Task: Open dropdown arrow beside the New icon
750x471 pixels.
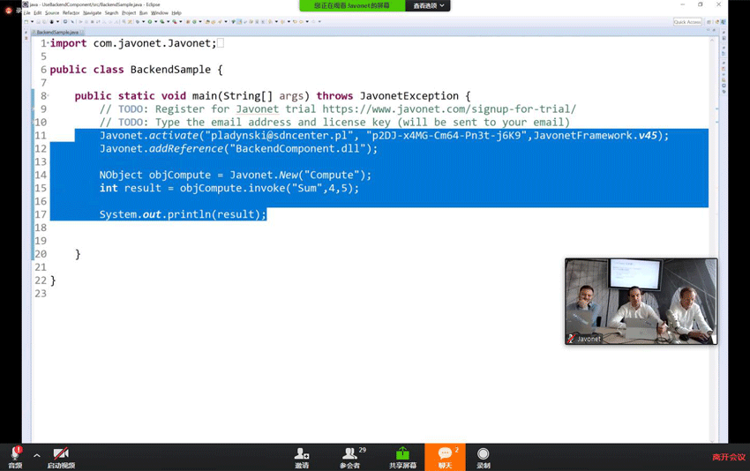Action: click(x=32, y=21)
